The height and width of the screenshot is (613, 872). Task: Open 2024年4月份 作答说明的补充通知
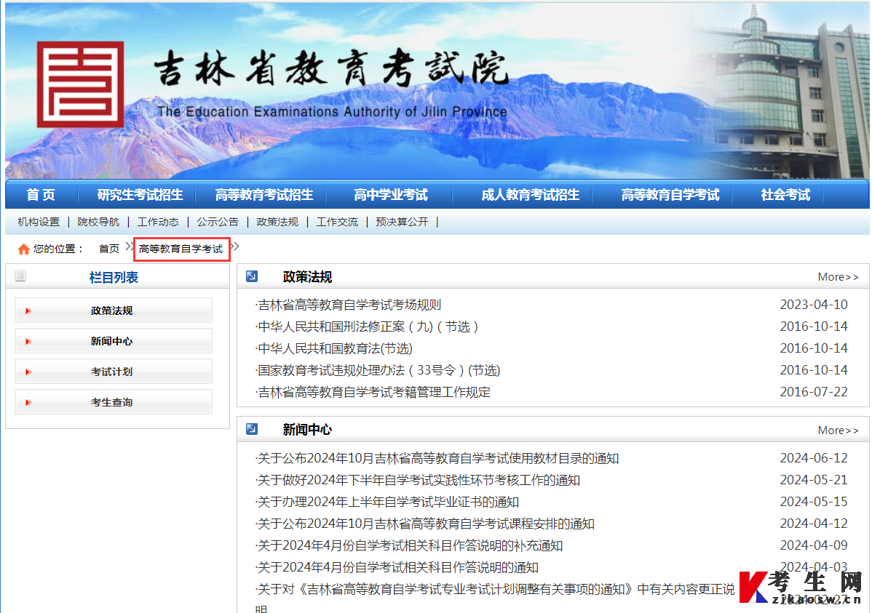pos(409,545)
